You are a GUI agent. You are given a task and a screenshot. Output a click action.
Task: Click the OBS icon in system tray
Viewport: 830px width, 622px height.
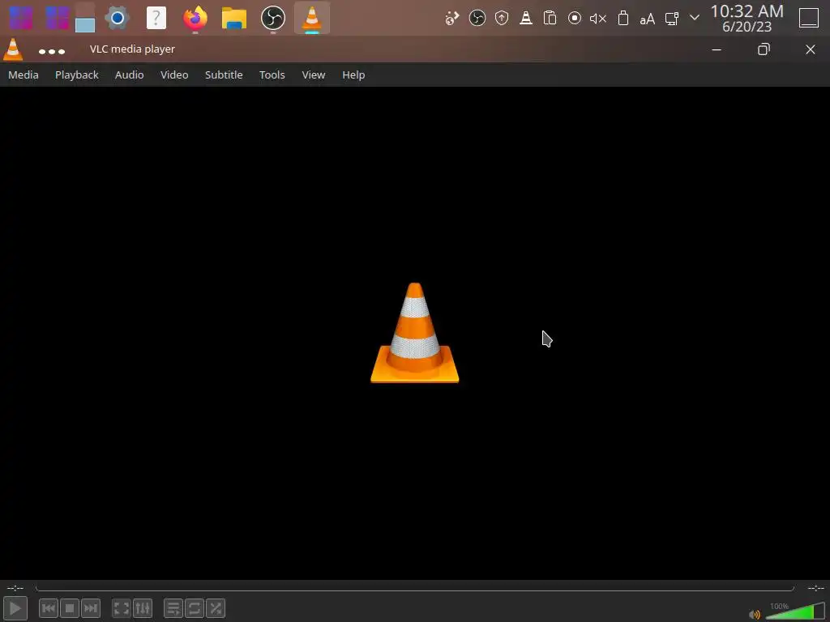tap(477, 18)
